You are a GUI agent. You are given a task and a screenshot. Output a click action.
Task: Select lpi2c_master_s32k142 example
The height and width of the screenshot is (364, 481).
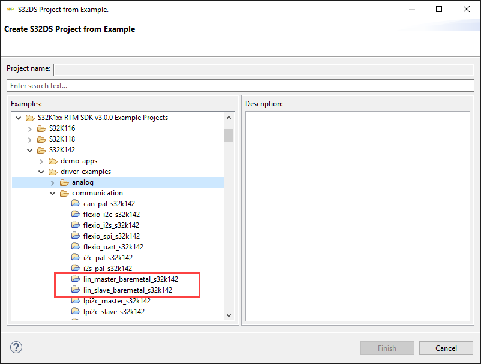[117, 300]
